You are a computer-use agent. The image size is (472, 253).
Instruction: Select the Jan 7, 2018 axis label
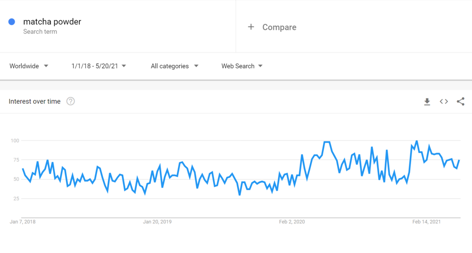23,222
